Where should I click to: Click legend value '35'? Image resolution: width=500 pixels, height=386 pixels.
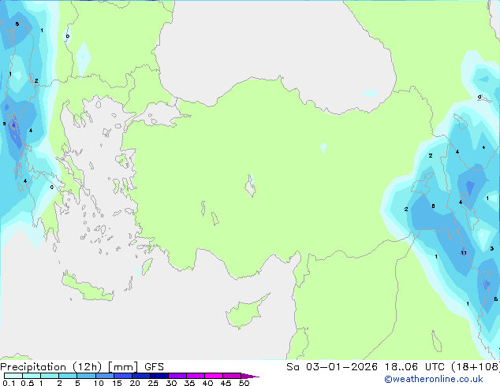189,383
